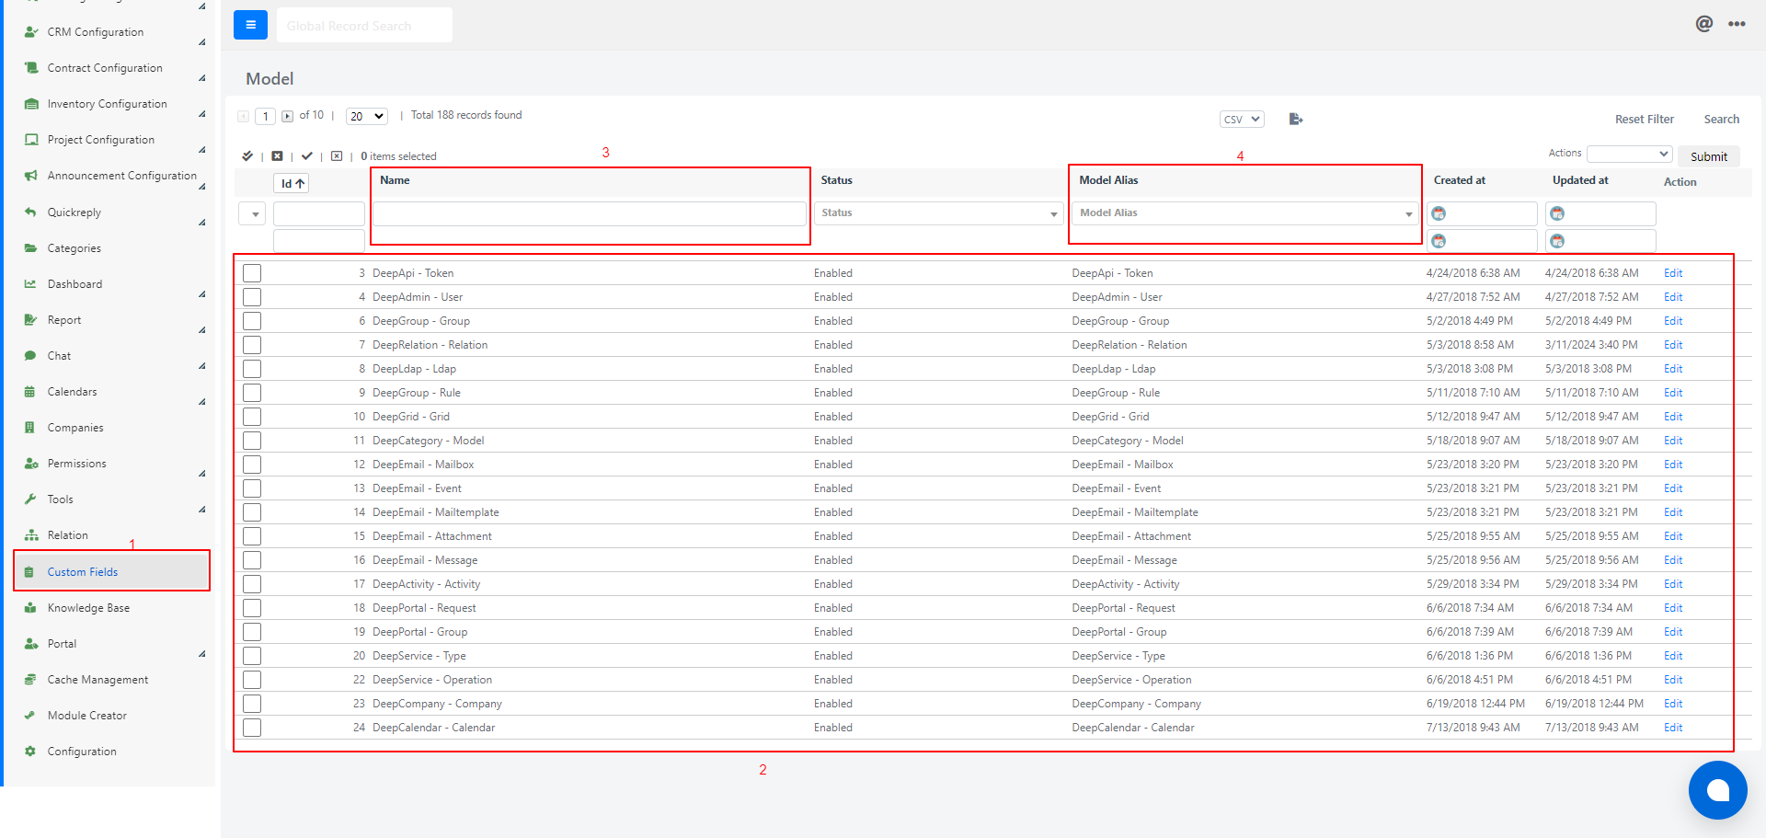Click the double-checkmark select all icon
1766x838 pixels.
pyautogui.click(x=247, y=155)
